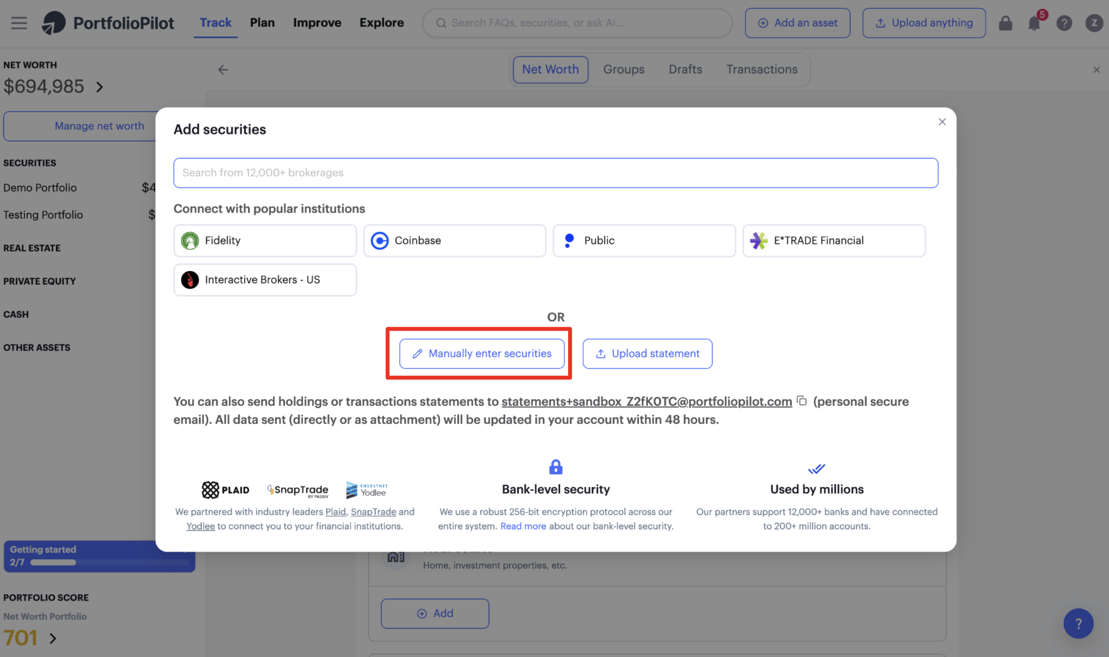
Task: Click the PRIVATE EQUITY sidebar section
Action: click(x=40, y=281)
